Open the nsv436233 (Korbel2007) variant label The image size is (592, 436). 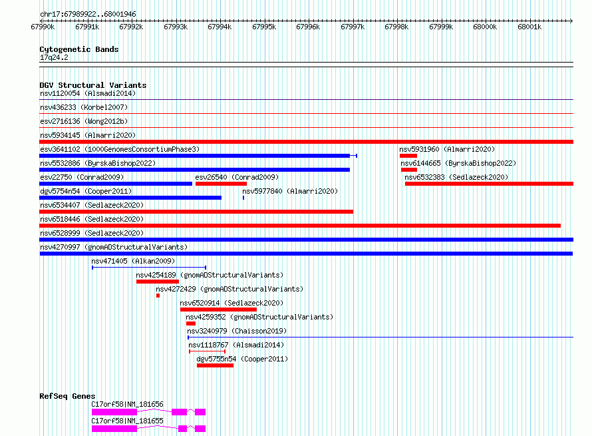tap(84, 107)
